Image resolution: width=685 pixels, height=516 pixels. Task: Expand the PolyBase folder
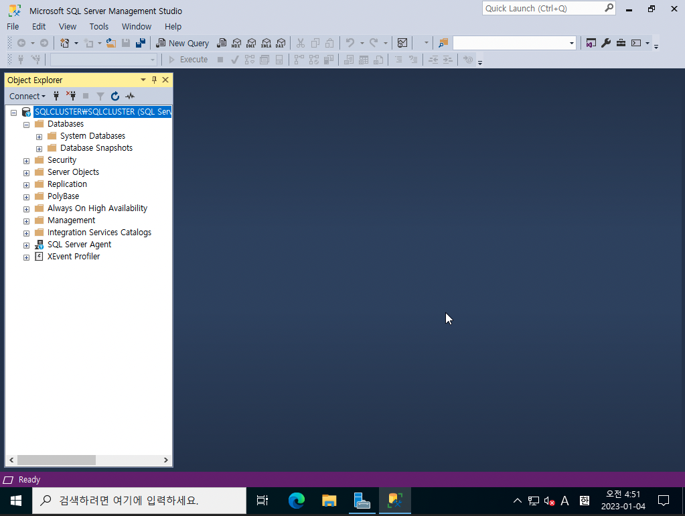coord(26,197)
